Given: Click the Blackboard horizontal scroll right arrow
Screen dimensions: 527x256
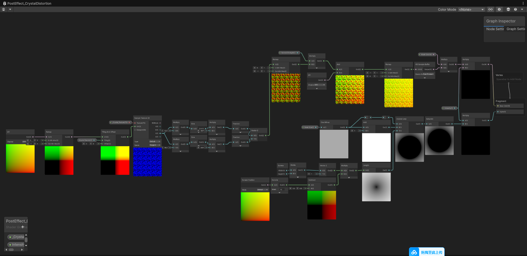Looking at the screenshot, I should coord(22,250).
